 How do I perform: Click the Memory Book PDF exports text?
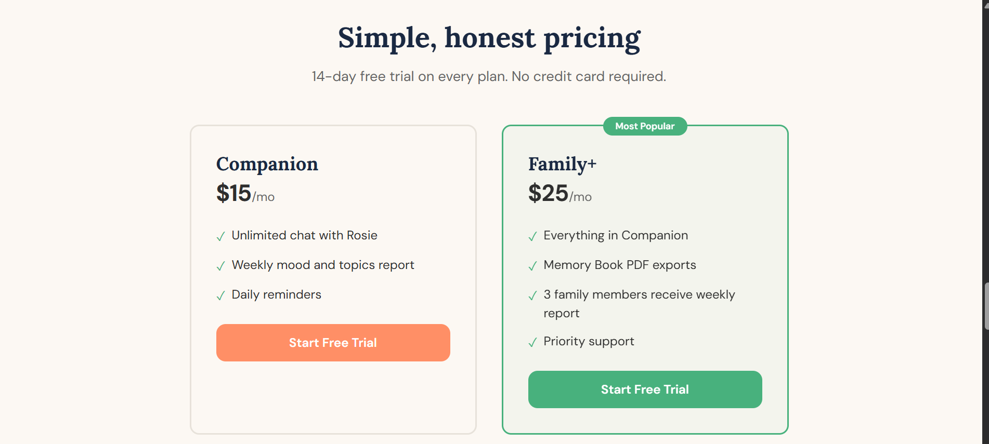click(619, 265)
